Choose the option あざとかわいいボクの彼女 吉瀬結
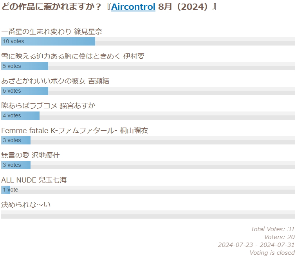 coord(55,81)
